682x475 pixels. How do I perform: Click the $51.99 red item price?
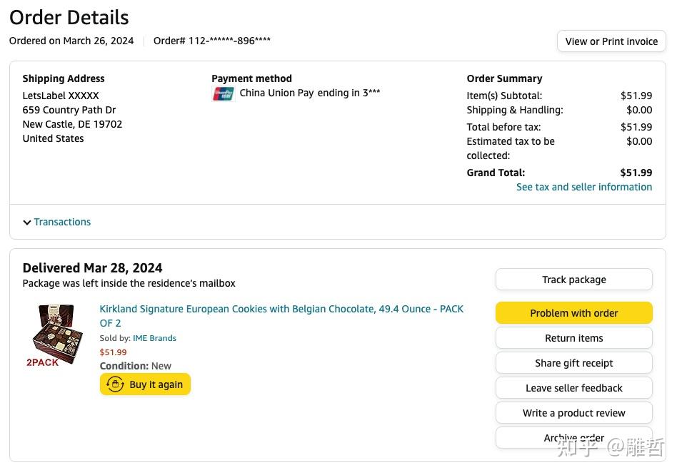point(113,352)
